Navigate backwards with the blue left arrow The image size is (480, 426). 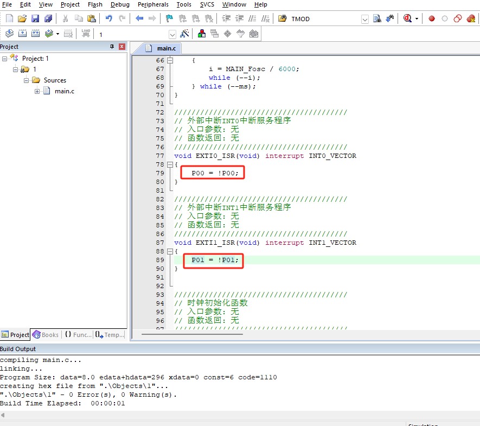coord(139,18)
